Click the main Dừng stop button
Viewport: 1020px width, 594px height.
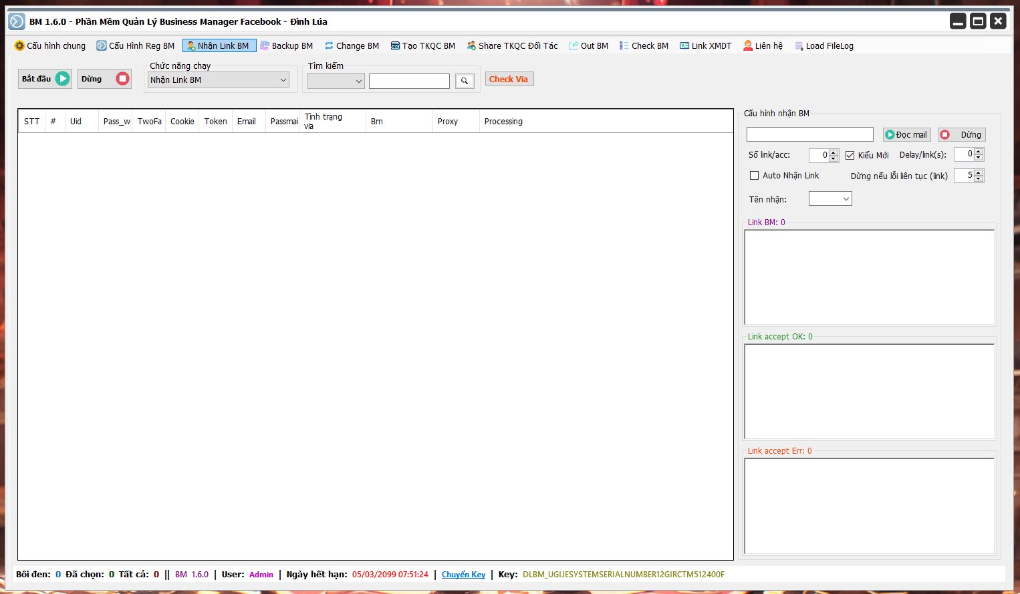coord(104,79)
